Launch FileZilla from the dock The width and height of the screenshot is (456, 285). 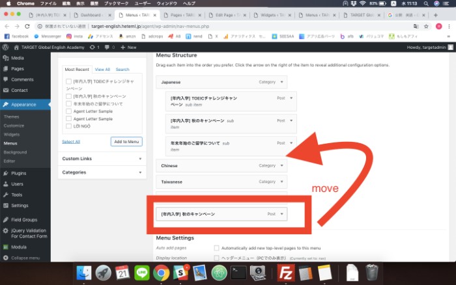pyautogui.click(x=283, y=273)
